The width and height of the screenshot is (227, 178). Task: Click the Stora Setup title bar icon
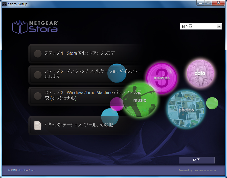(4, 4)
